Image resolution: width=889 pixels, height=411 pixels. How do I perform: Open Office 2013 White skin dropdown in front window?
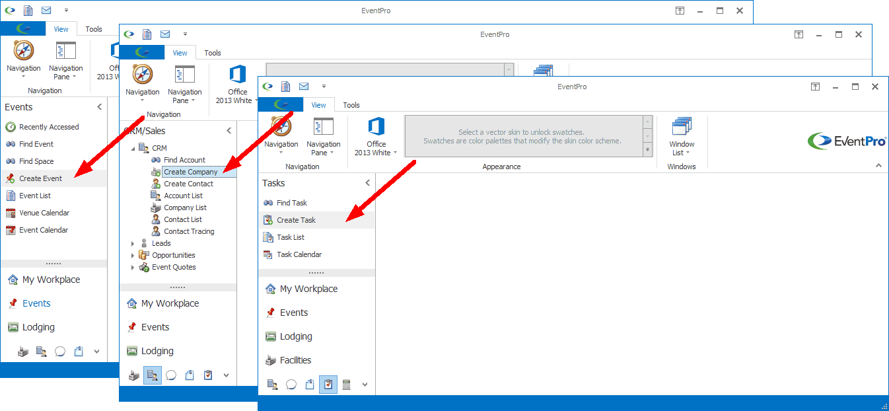point(376,137)
